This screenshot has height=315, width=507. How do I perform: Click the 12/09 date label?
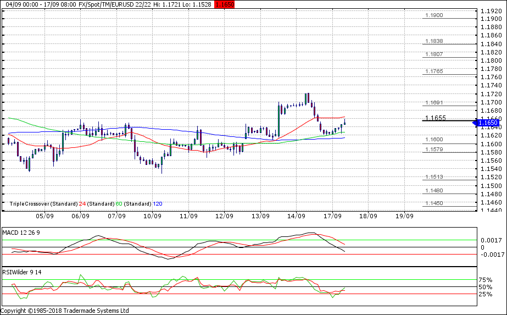(x=225, y=216)
